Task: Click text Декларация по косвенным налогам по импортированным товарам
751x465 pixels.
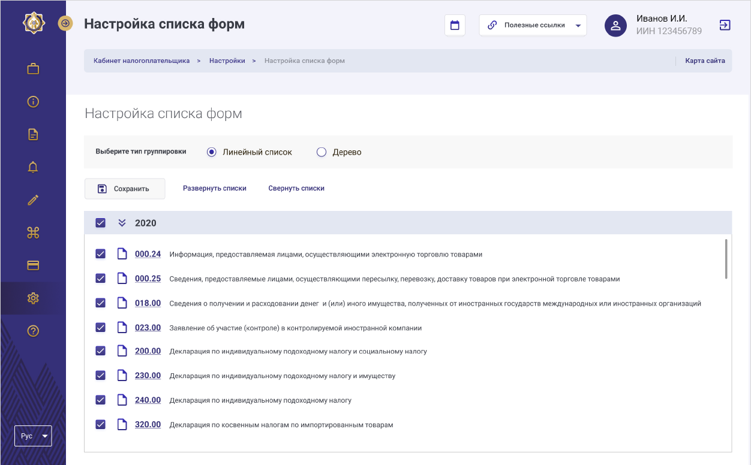Action: click(x=281, y=425)
